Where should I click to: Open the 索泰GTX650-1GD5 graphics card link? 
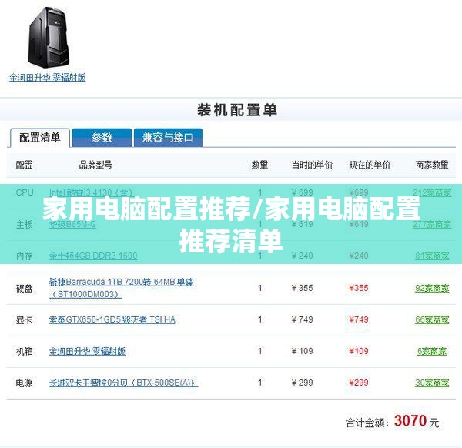pyautogui.click(x=112, y=319)
